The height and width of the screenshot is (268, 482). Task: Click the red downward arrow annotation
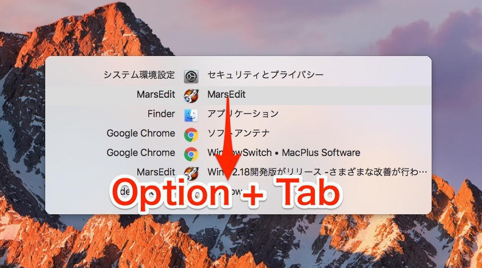(228, 139)
